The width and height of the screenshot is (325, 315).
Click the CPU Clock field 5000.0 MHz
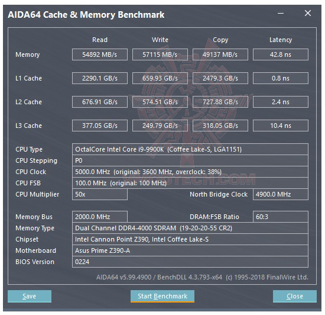tap(190, 172)
